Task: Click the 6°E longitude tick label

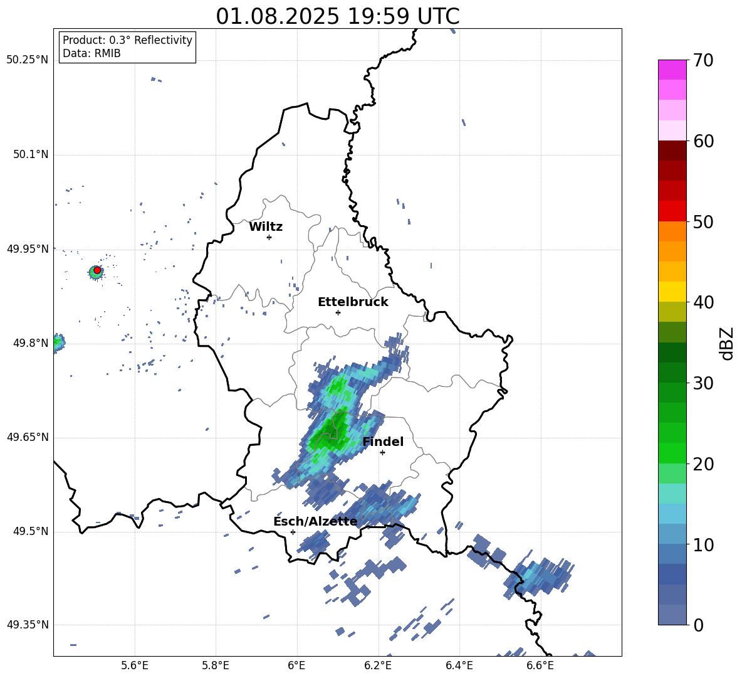Action: coord(296,665)
